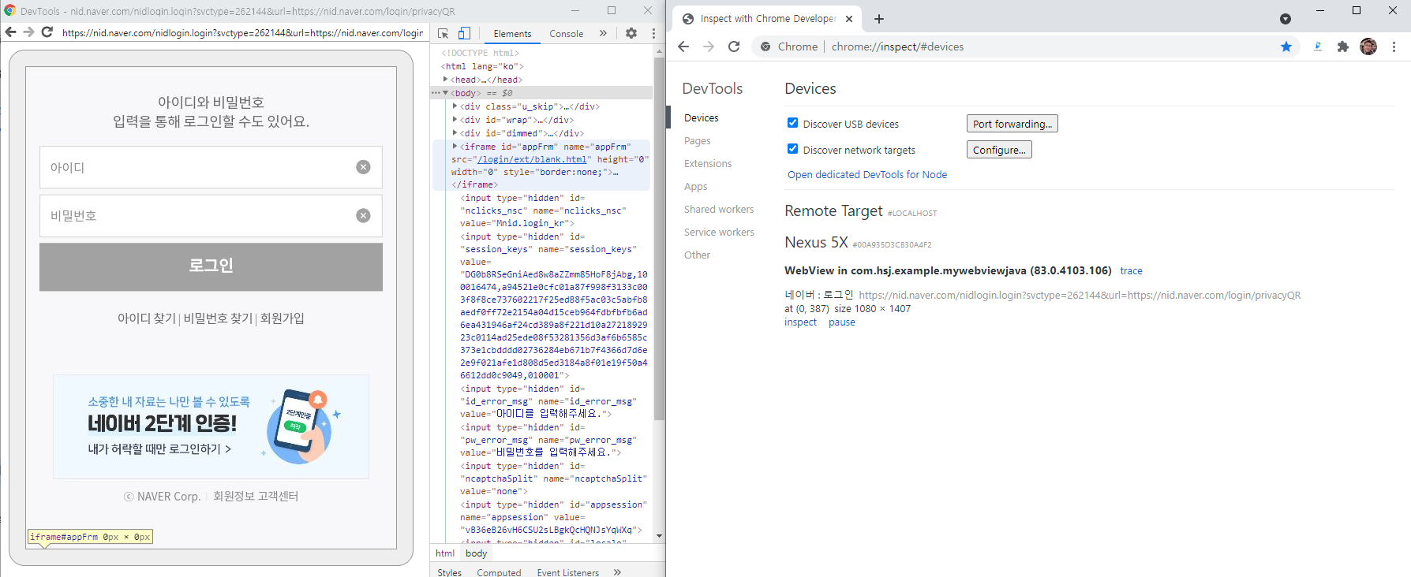This screenshot has height=577, width=1411.
Task: Toggle Discover network targets checkbox
Action: (792, 149)
